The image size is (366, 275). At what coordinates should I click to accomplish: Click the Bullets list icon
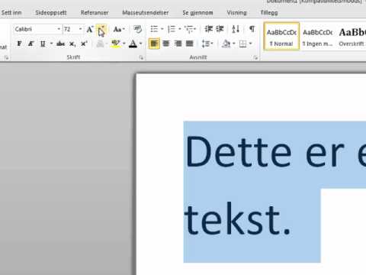[x=154, y=29]
